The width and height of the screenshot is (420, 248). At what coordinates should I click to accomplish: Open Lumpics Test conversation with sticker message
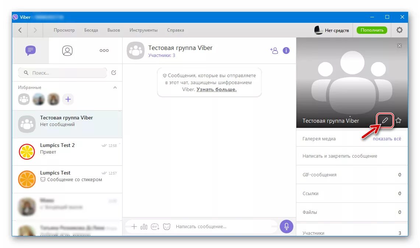(x=67, y=179)
